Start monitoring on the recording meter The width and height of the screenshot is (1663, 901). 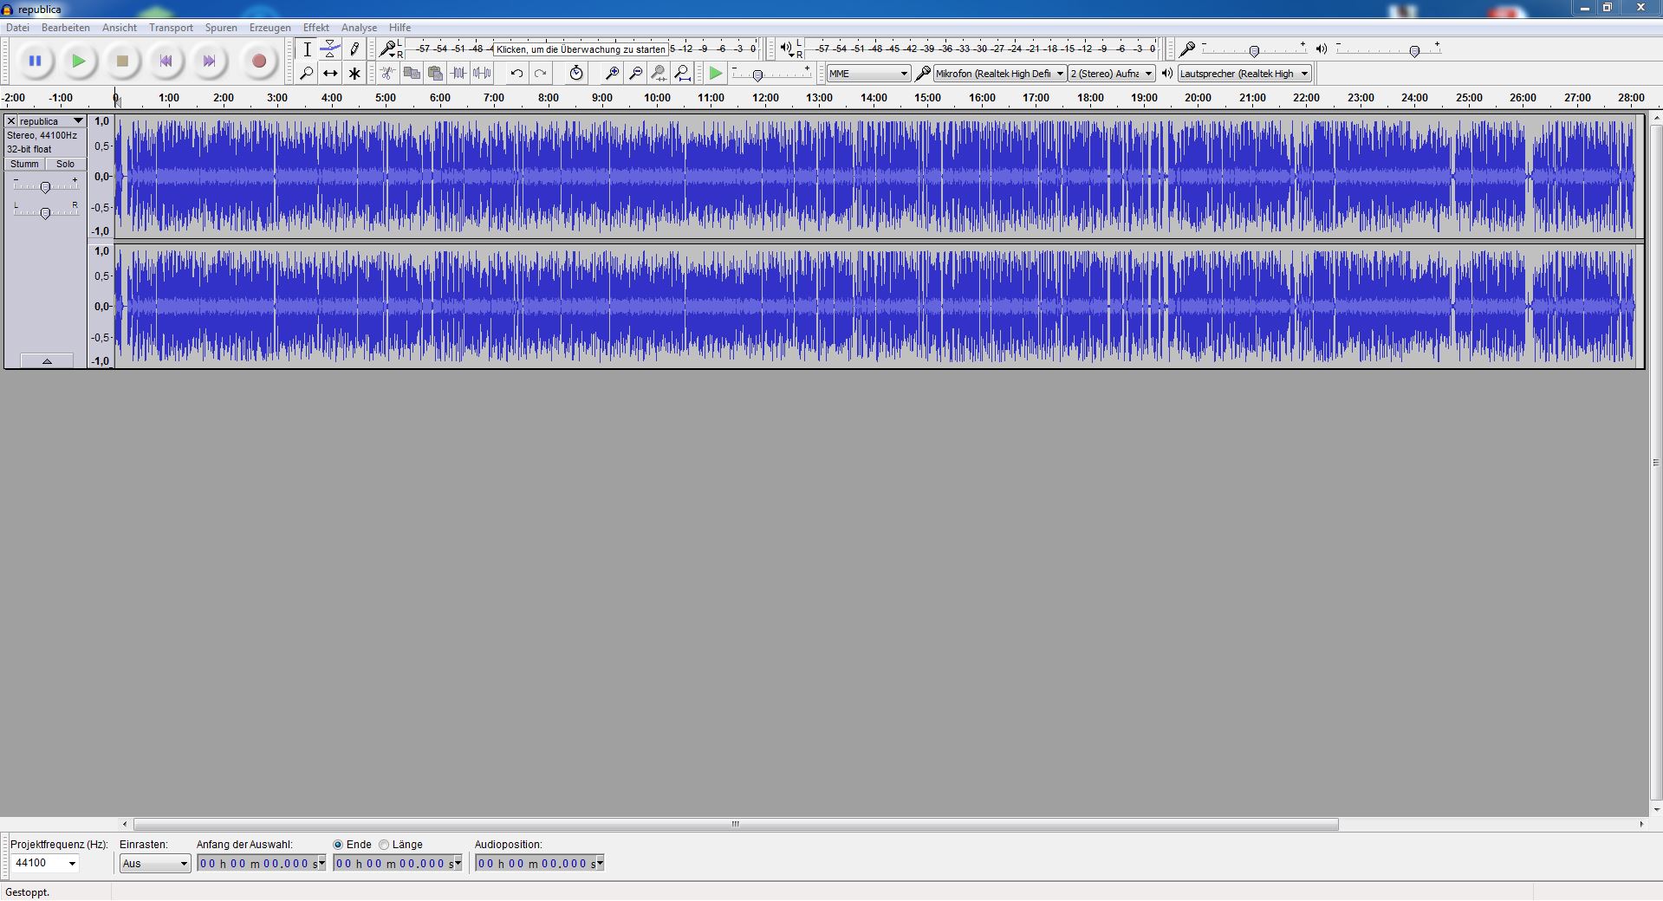click(x=581, y=49)
